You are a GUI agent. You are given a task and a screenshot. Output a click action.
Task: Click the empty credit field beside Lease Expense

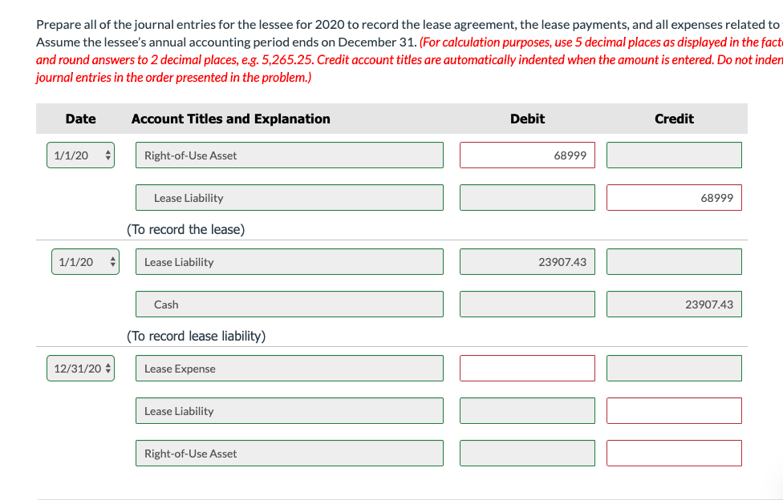pos(674,369)
